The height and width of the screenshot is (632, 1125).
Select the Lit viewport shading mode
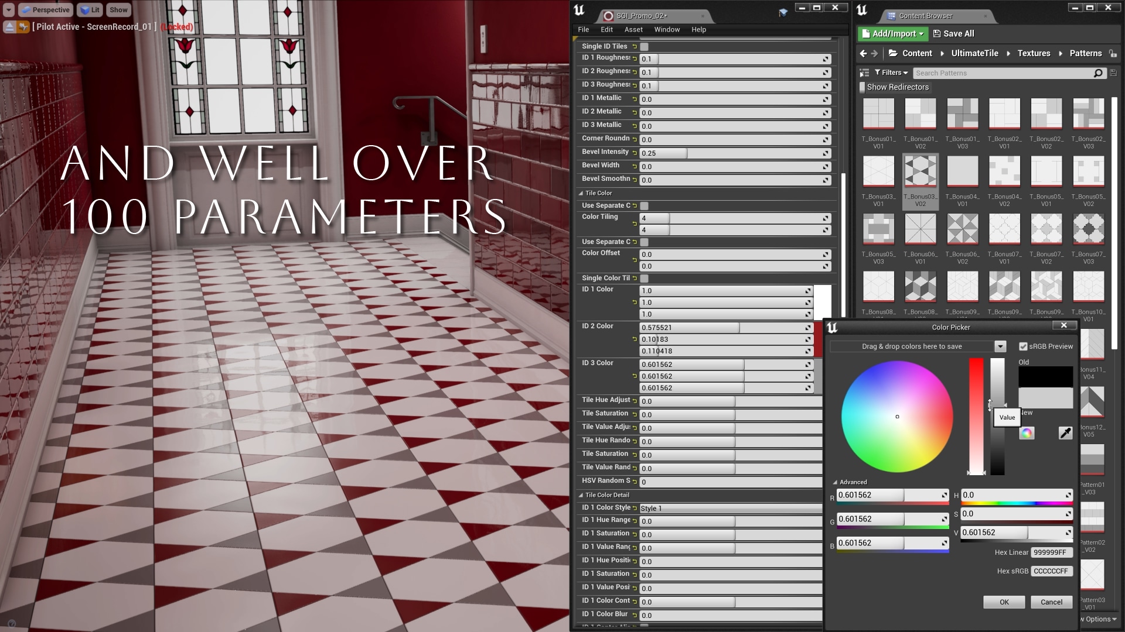click(89, 9)
